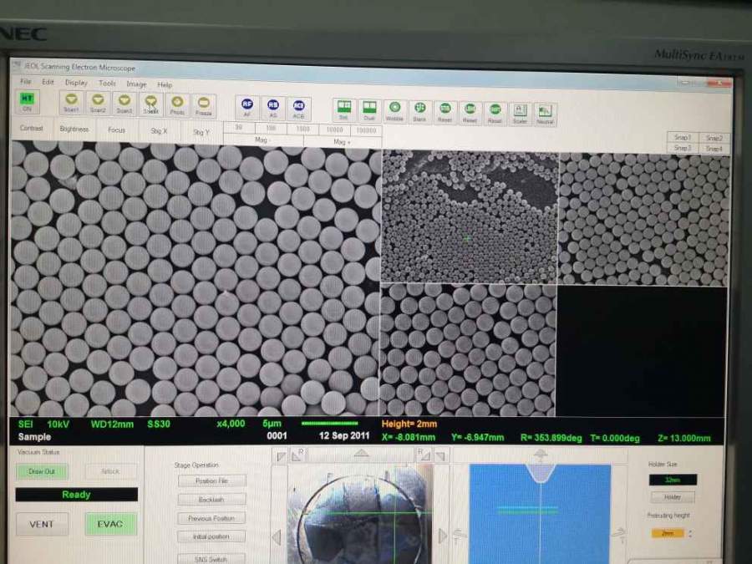The image size is (752, 564).
Task: Enable the Wobble function
Action: pos(394,111)
